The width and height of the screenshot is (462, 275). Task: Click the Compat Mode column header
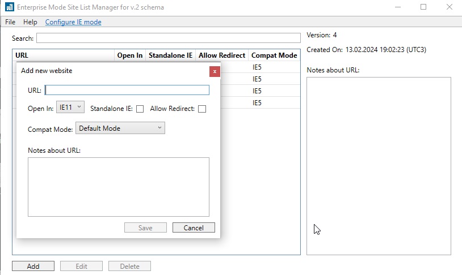click(274, 55)
